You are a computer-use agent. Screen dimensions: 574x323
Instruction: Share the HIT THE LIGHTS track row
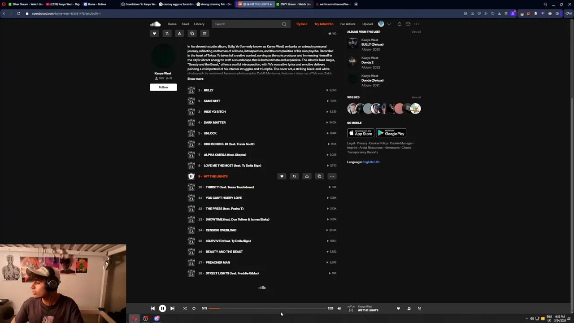pos(307,176)
